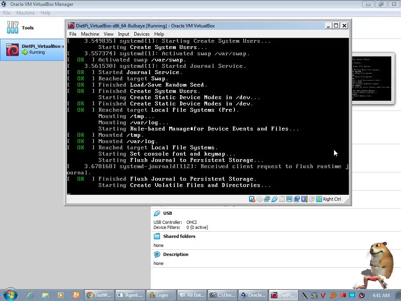This screenshot has height=301, width=401.
Task: Click the Description section header
Action: tap(176, 254)
